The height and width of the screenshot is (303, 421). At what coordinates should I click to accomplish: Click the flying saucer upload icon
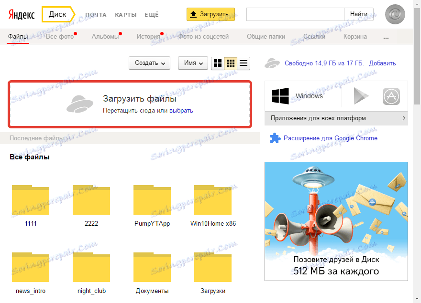click(81, 103)
